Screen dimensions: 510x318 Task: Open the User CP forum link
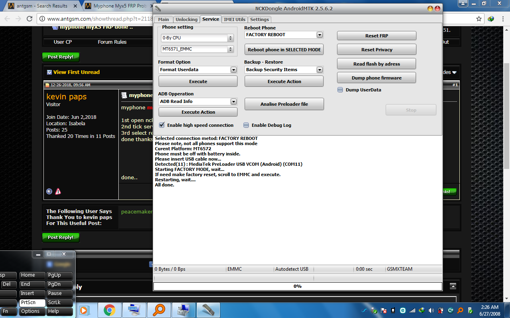(x=63, y=42)
